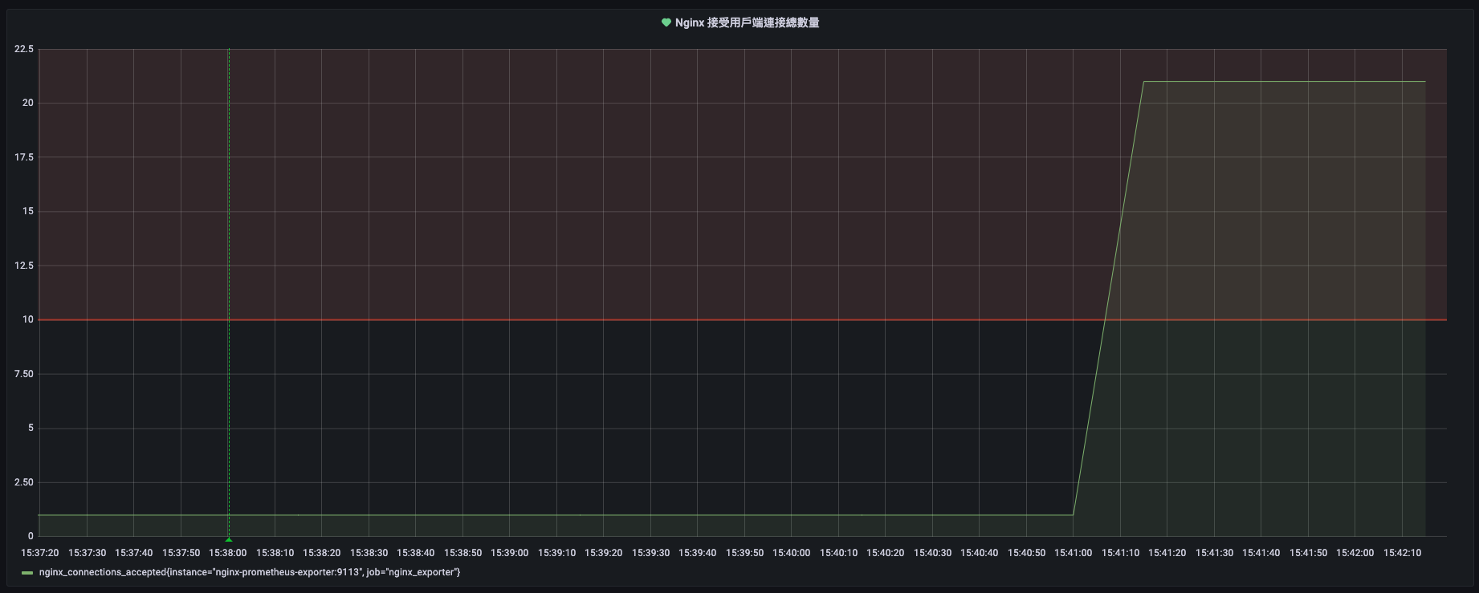Click the 17.5 y-axis label
The image size is (1479, 593).
[24, 157]
